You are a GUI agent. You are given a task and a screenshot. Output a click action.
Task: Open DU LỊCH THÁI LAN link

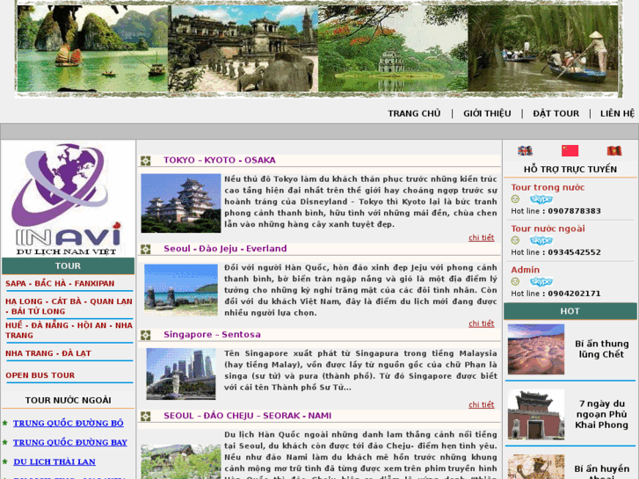[54, 461]
